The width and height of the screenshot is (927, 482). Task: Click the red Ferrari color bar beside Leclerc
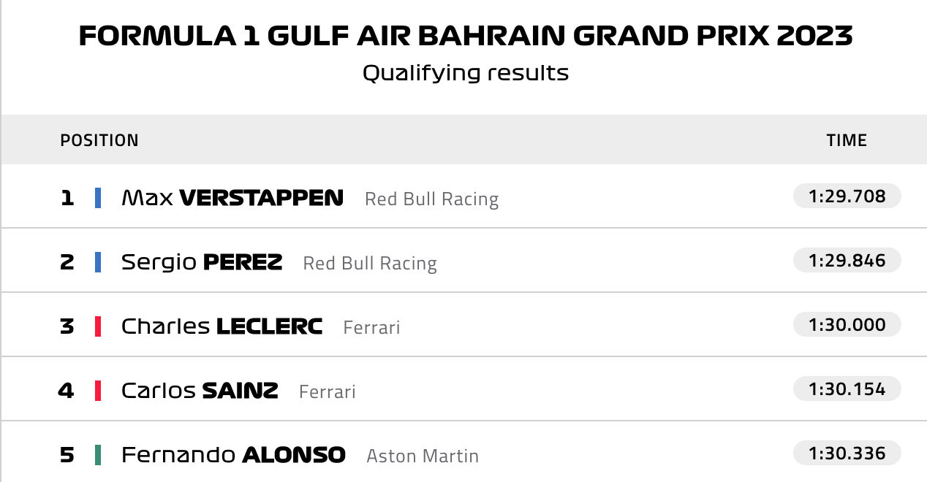(x=98, y=326)
